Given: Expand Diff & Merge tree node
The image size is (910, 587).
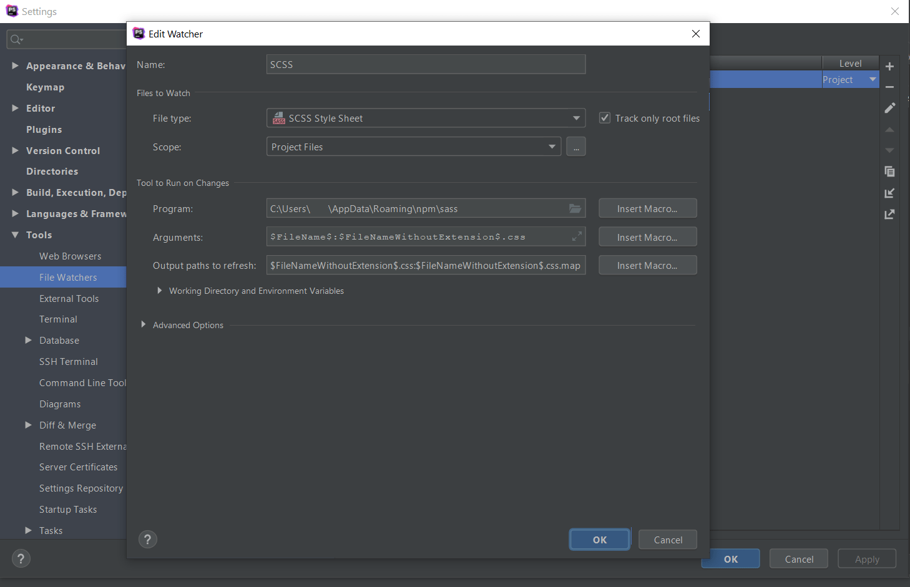Looking at the screenshot, I should click(x=28, y=425).
